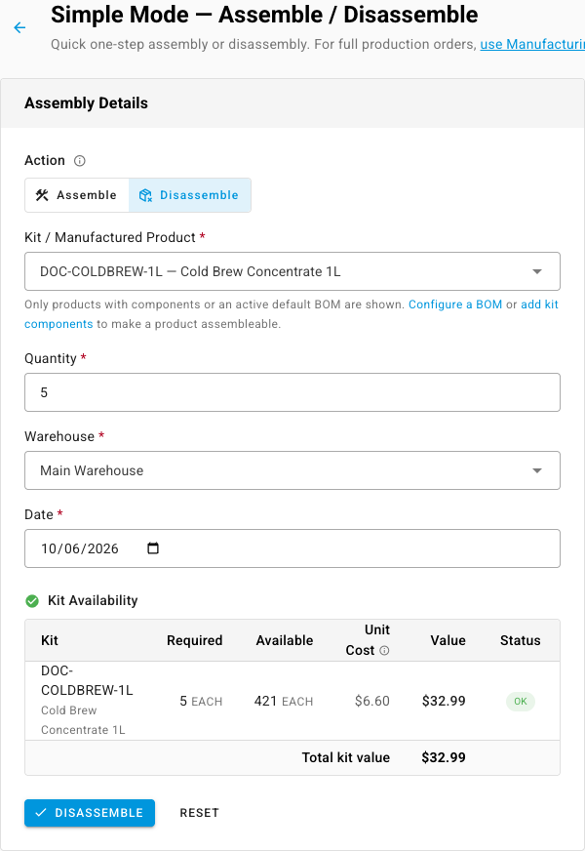The height and width of the screenshot is (851, 585).
Task: Click the $32.99 value in the DOC-COLDBREW-1L row
Action: click(444, 702)
